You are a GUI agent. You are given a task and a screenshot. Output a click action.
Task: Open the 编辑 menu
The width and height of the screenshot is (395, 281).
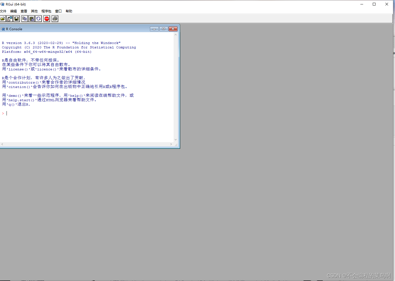coord(13,11)
